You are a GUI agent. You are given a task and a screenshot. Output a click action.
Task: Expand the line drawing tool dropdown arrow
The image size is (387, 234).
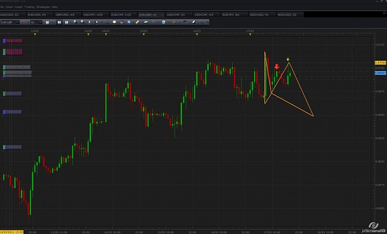coord(180,22)
